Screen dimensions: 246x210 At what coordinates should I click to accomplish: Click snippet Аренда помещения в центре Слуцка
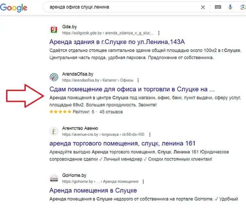point(145,101)
